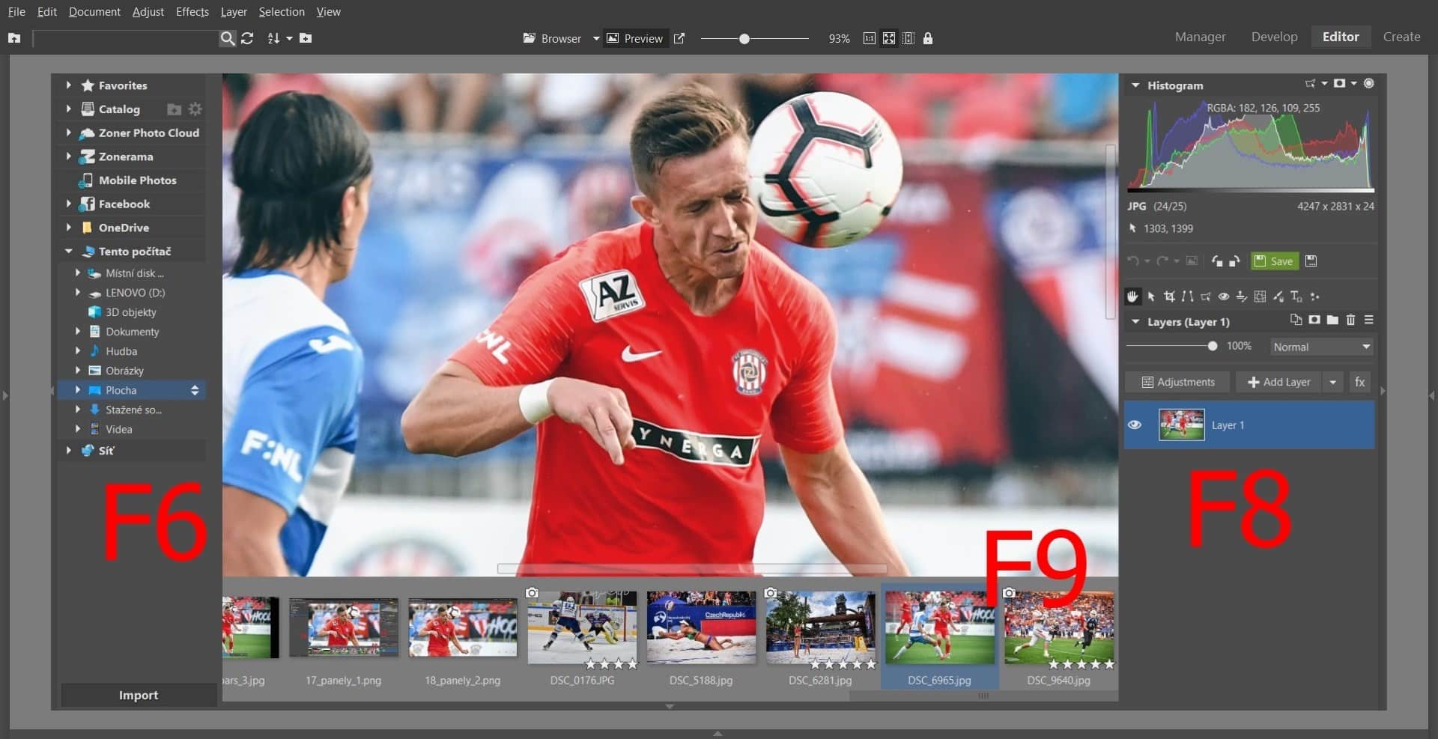Viewport: 1438px width, 739px height.
Task: Click the Import button
Action: coord(139,695)
